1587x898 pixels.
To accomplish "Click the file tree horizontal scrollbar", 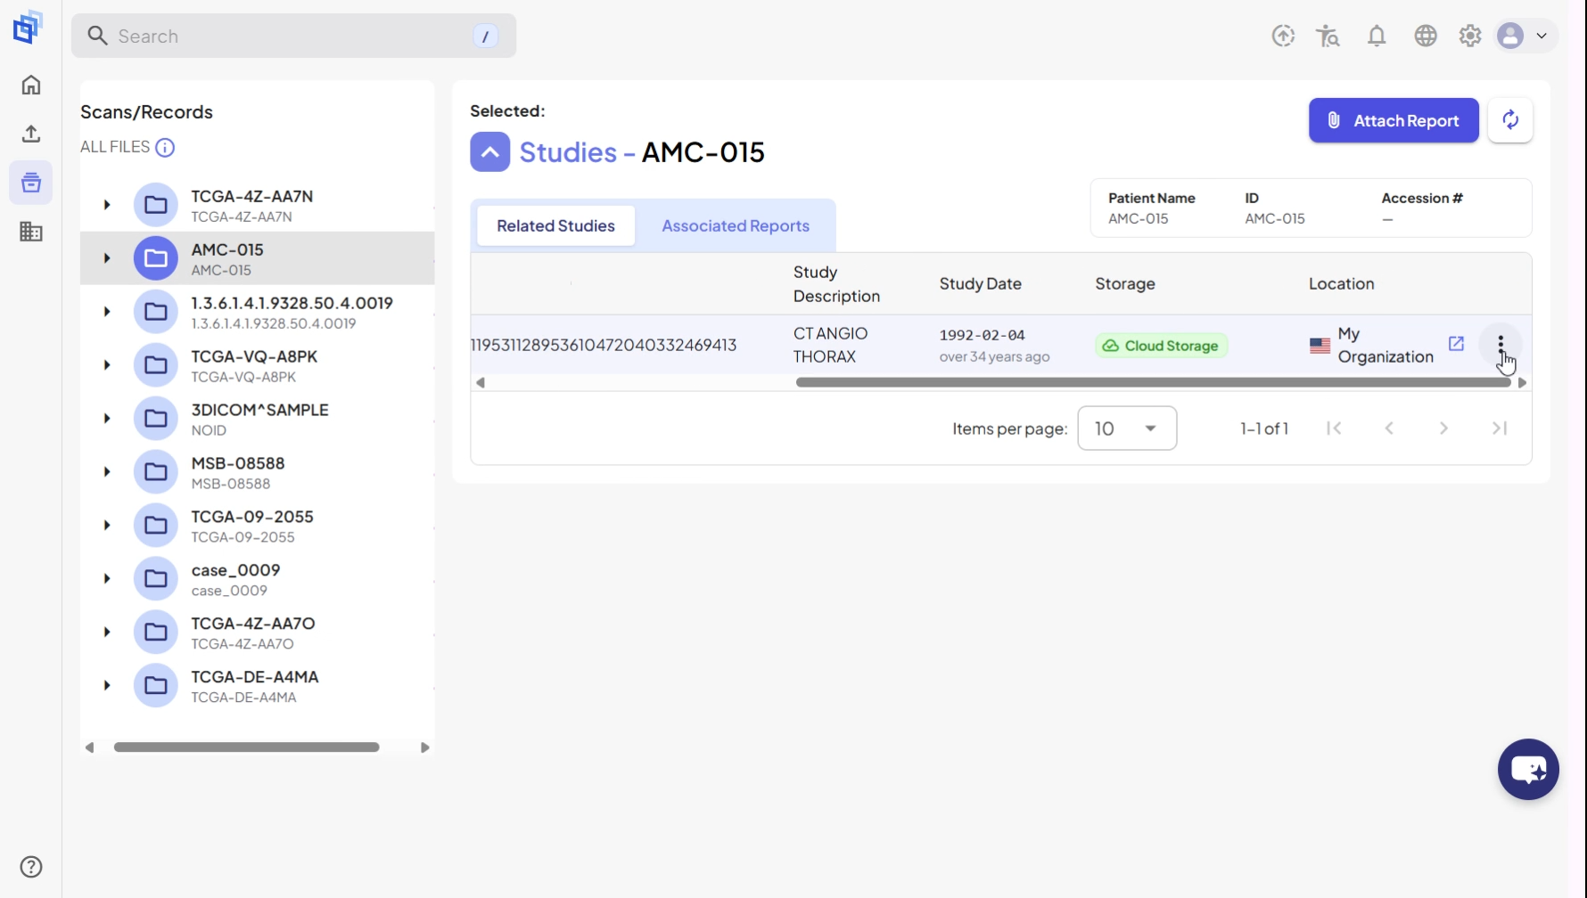I will [x=247, y=747].
